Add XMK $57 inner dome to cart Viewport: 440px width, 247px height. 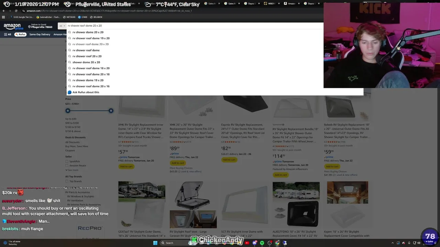(126, 166)
